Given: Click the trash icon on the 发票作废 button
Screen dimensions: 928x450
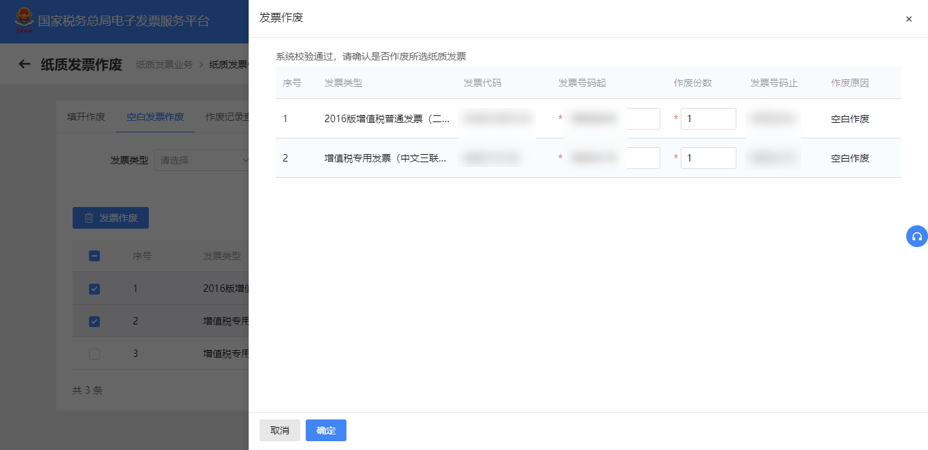Looking at the screenshot, I should (x=89, y=218).
